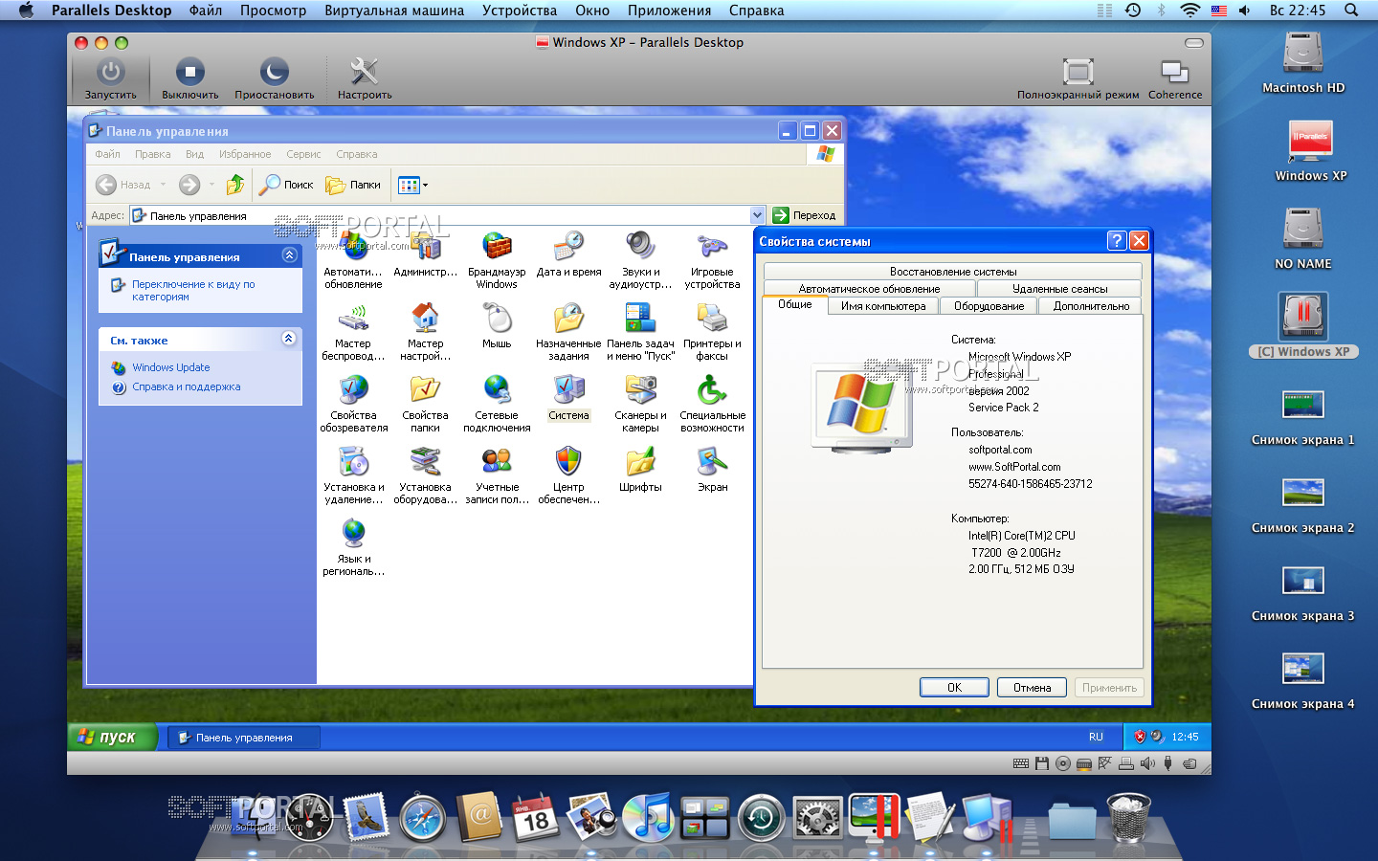
Task: Switch to Имя компьютера tab
Action: point(883,306)
